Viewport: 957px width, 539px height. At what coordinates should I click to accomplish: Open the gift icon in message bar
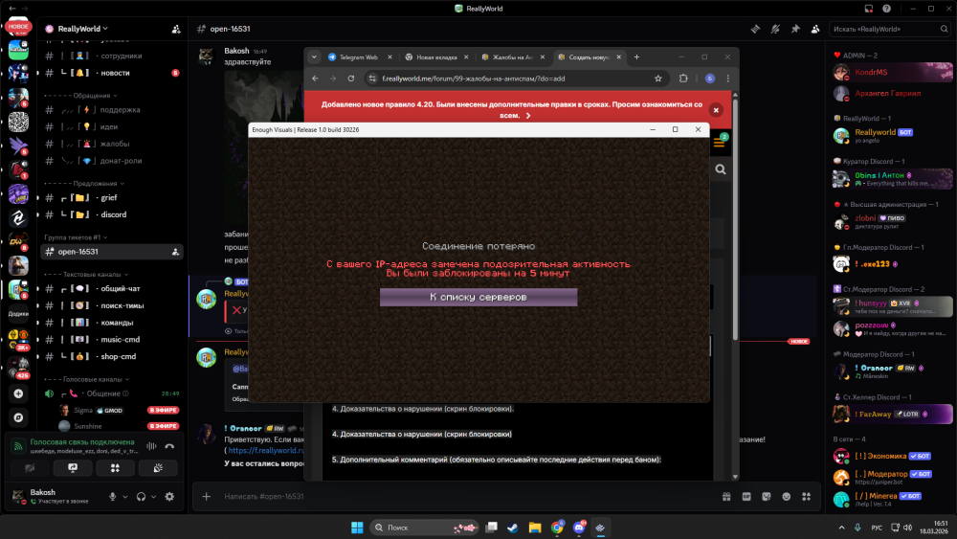726,496
